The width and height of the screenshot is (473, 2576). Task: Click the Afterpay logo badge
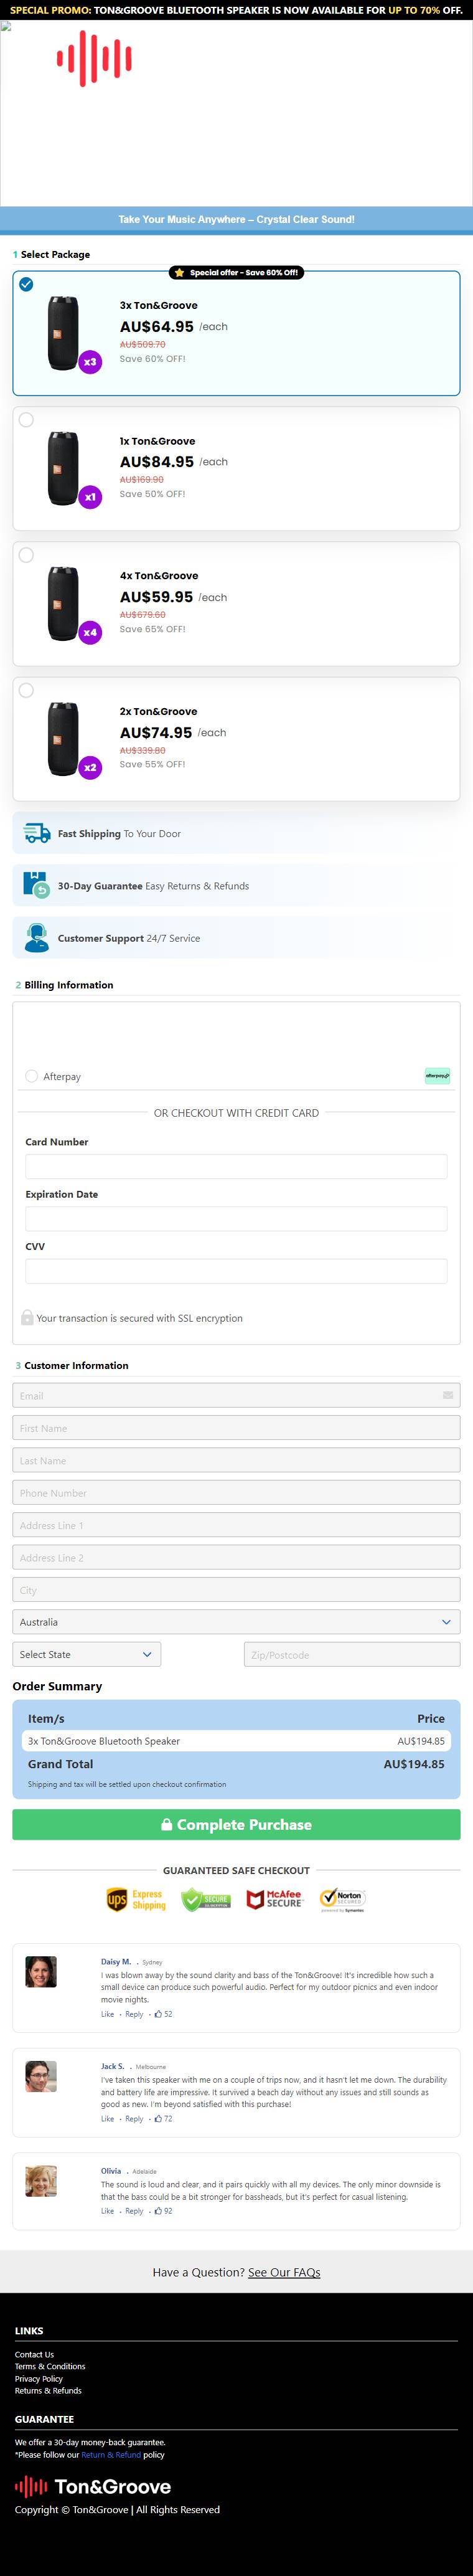click(437, 1076)
